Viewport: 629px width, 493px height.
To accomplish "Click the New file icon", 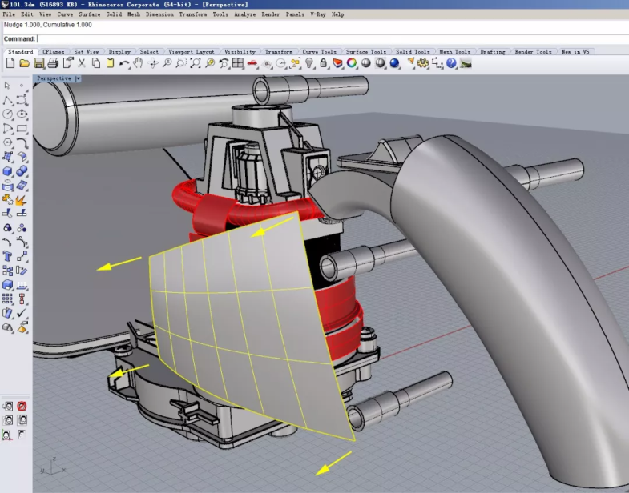I will (x=10, y=63).
